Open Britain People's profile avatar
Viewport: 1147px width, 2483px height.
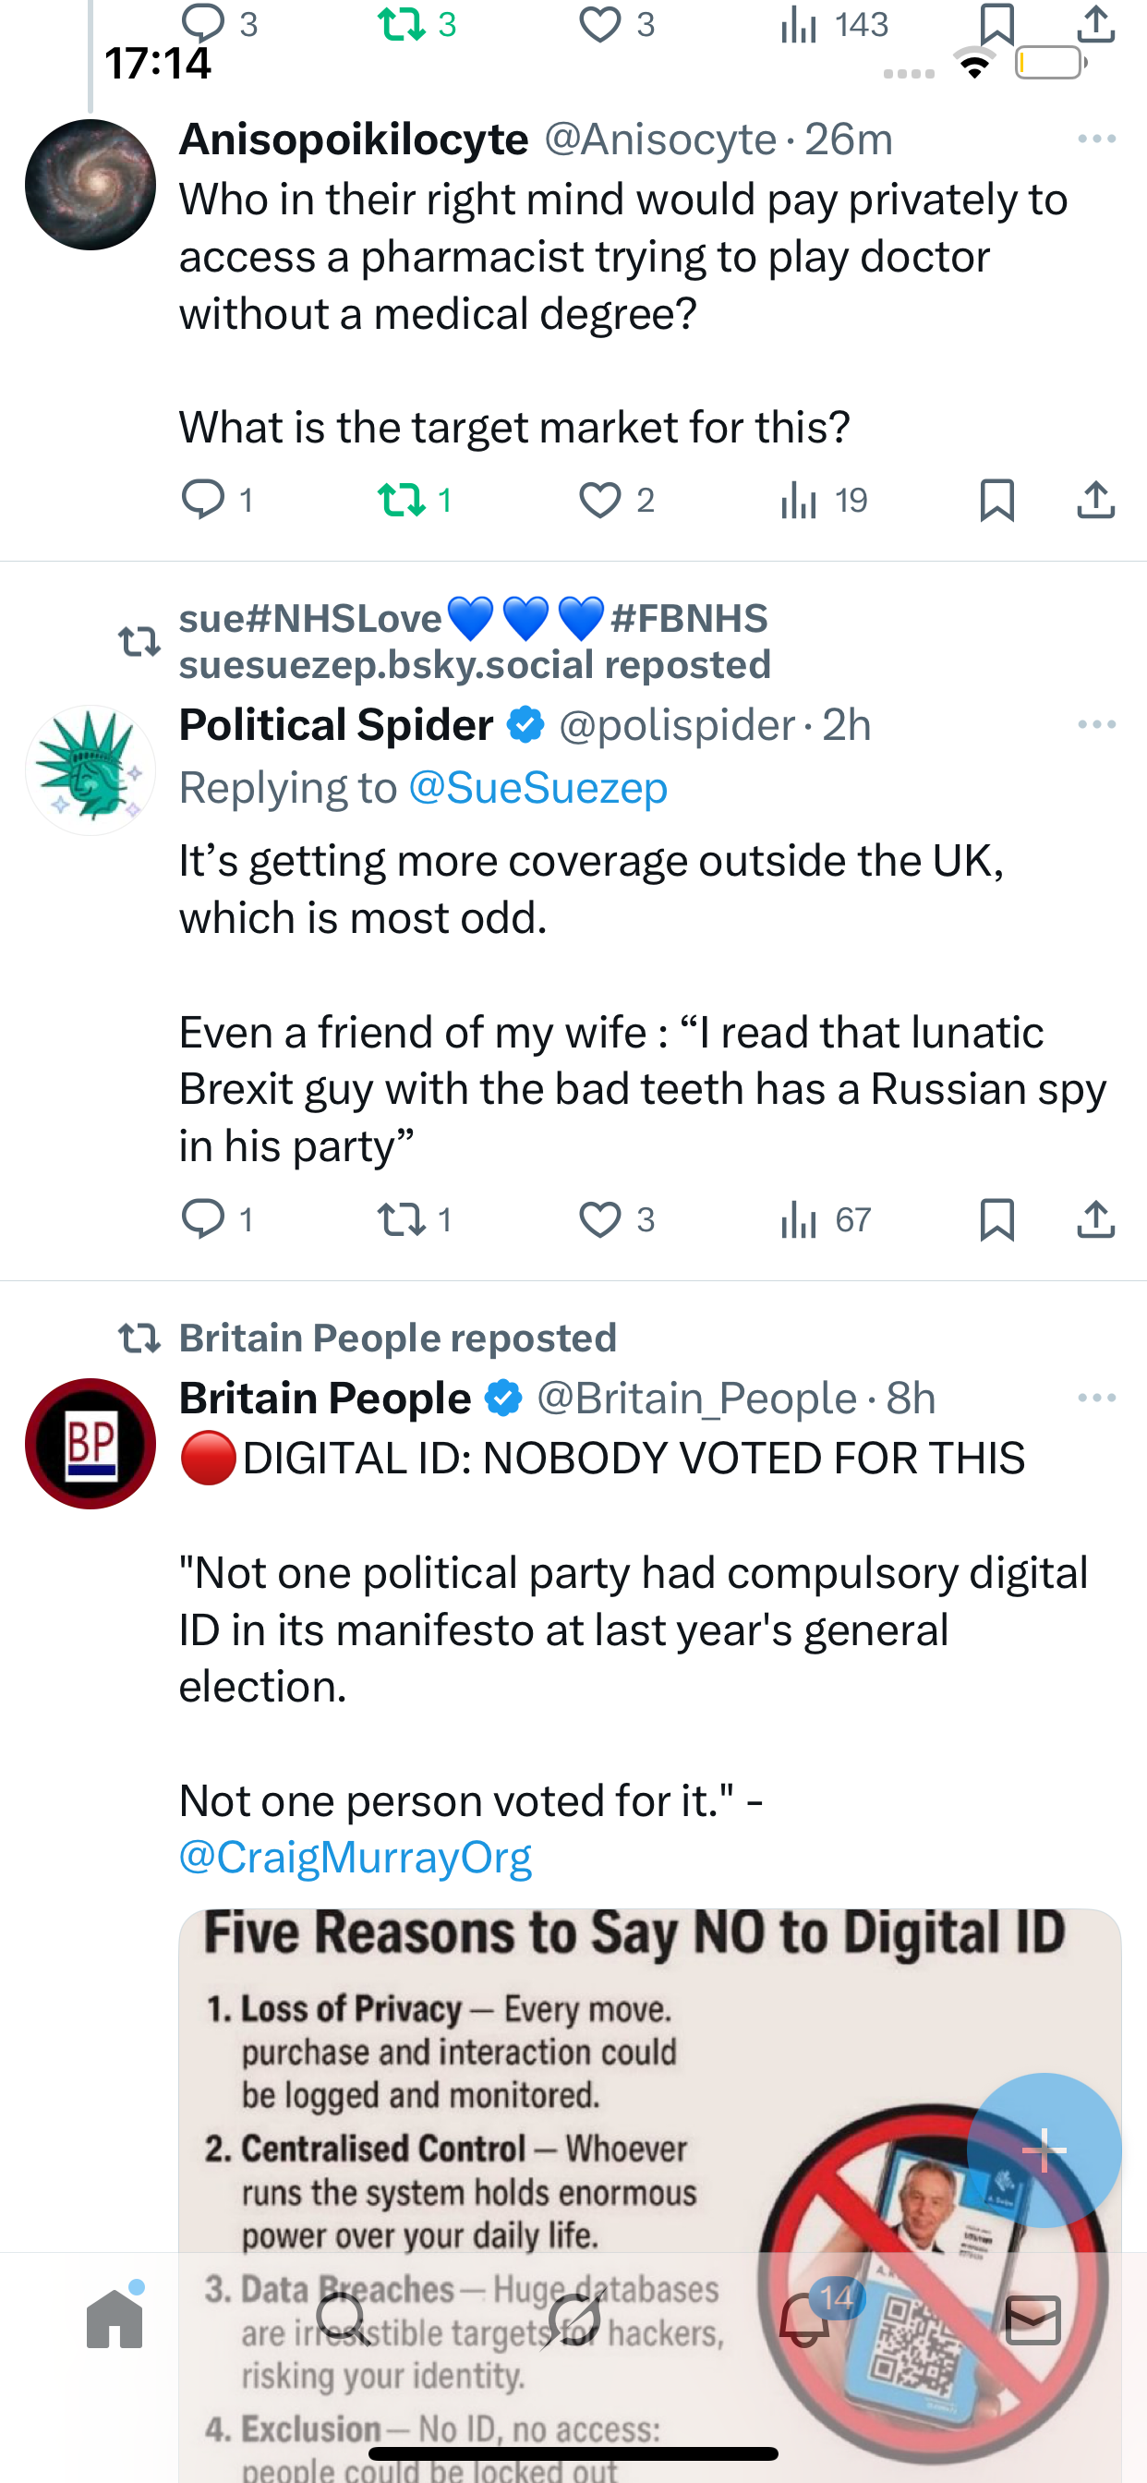91,1443
